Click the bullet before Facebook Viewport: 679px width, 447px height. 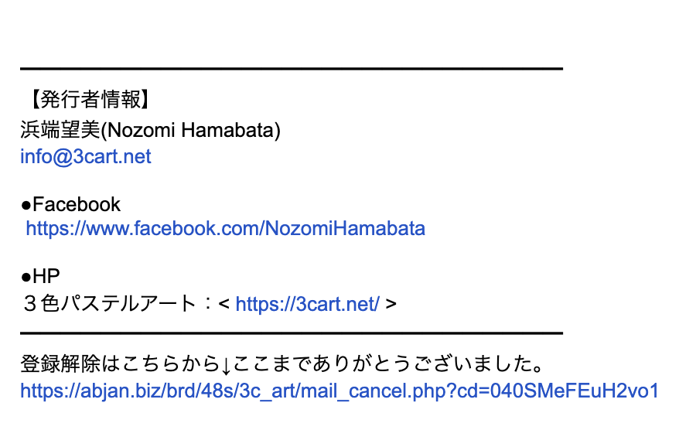[x=26, y=205]
